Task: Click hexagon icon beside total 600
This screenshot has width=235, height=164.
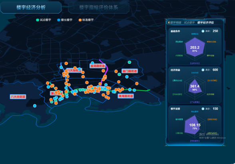Action: 203,70
